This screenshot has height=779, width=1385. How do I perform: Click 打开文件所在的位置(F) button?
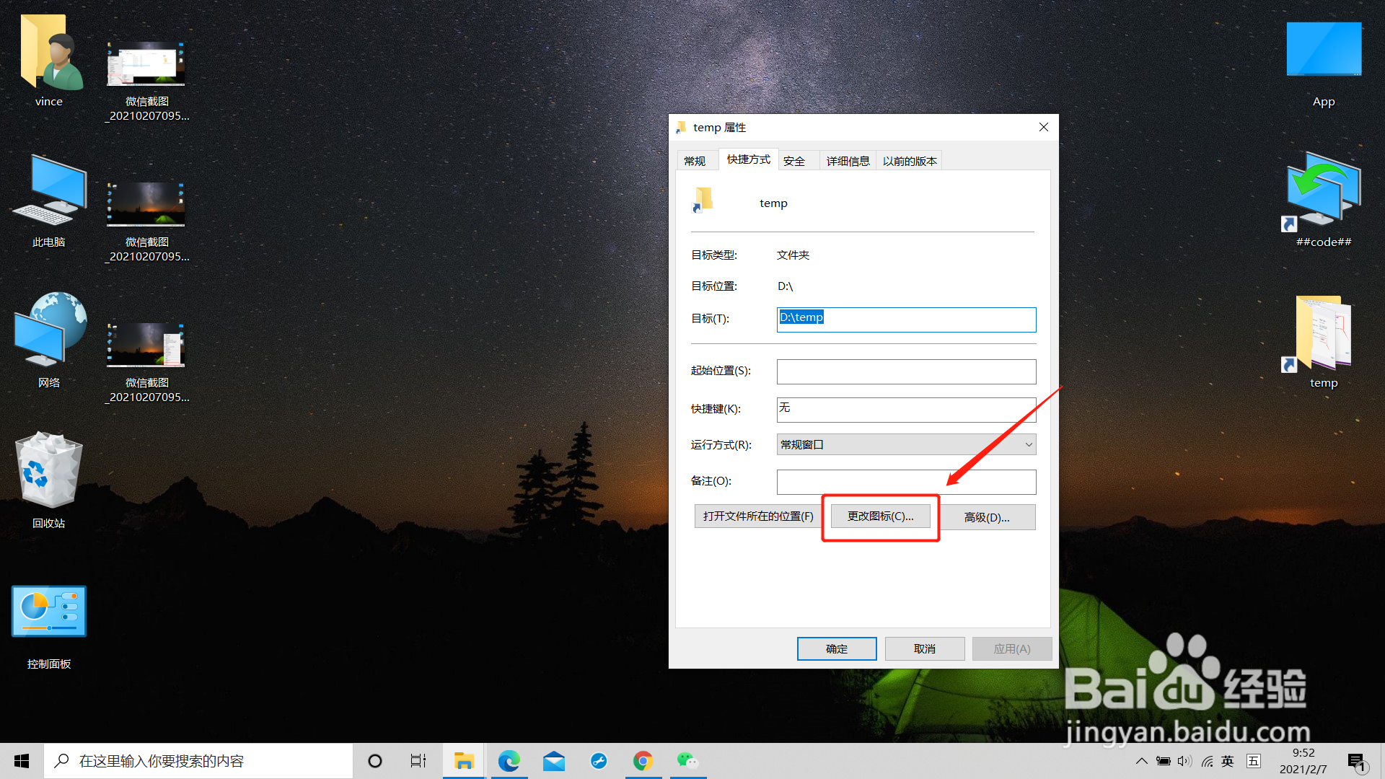tap(757, 516)
